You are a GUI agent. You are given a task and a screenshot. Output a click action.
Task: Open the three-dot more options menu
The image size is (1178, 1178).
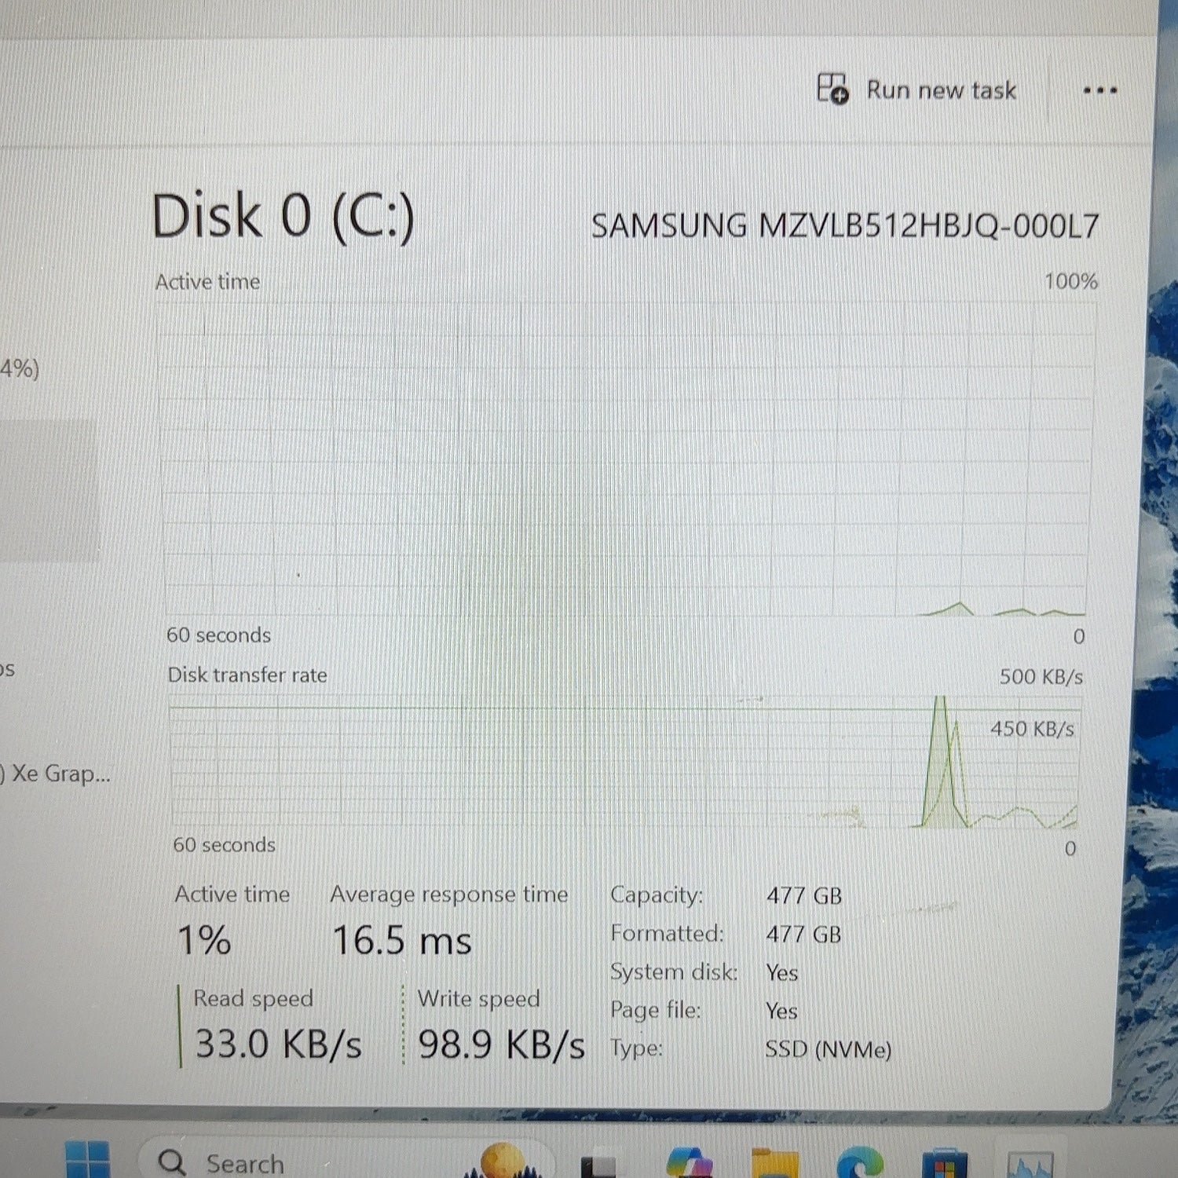pyautogui.click(x=1099, y=90)
